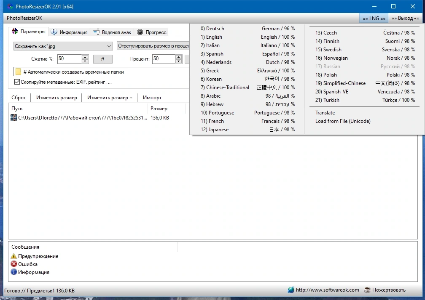Open the http://www.softwareok.com link

[x=328, y=290]
